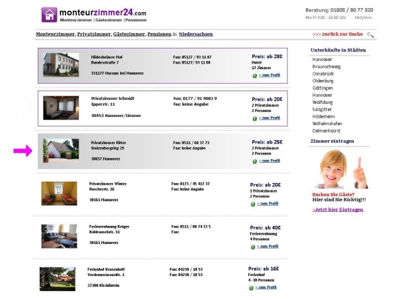Click the magnifier search icon

(371, 35)
